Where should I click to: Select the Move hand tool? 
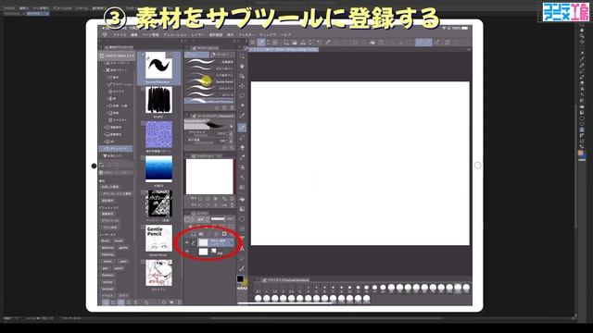coord(242,67)
